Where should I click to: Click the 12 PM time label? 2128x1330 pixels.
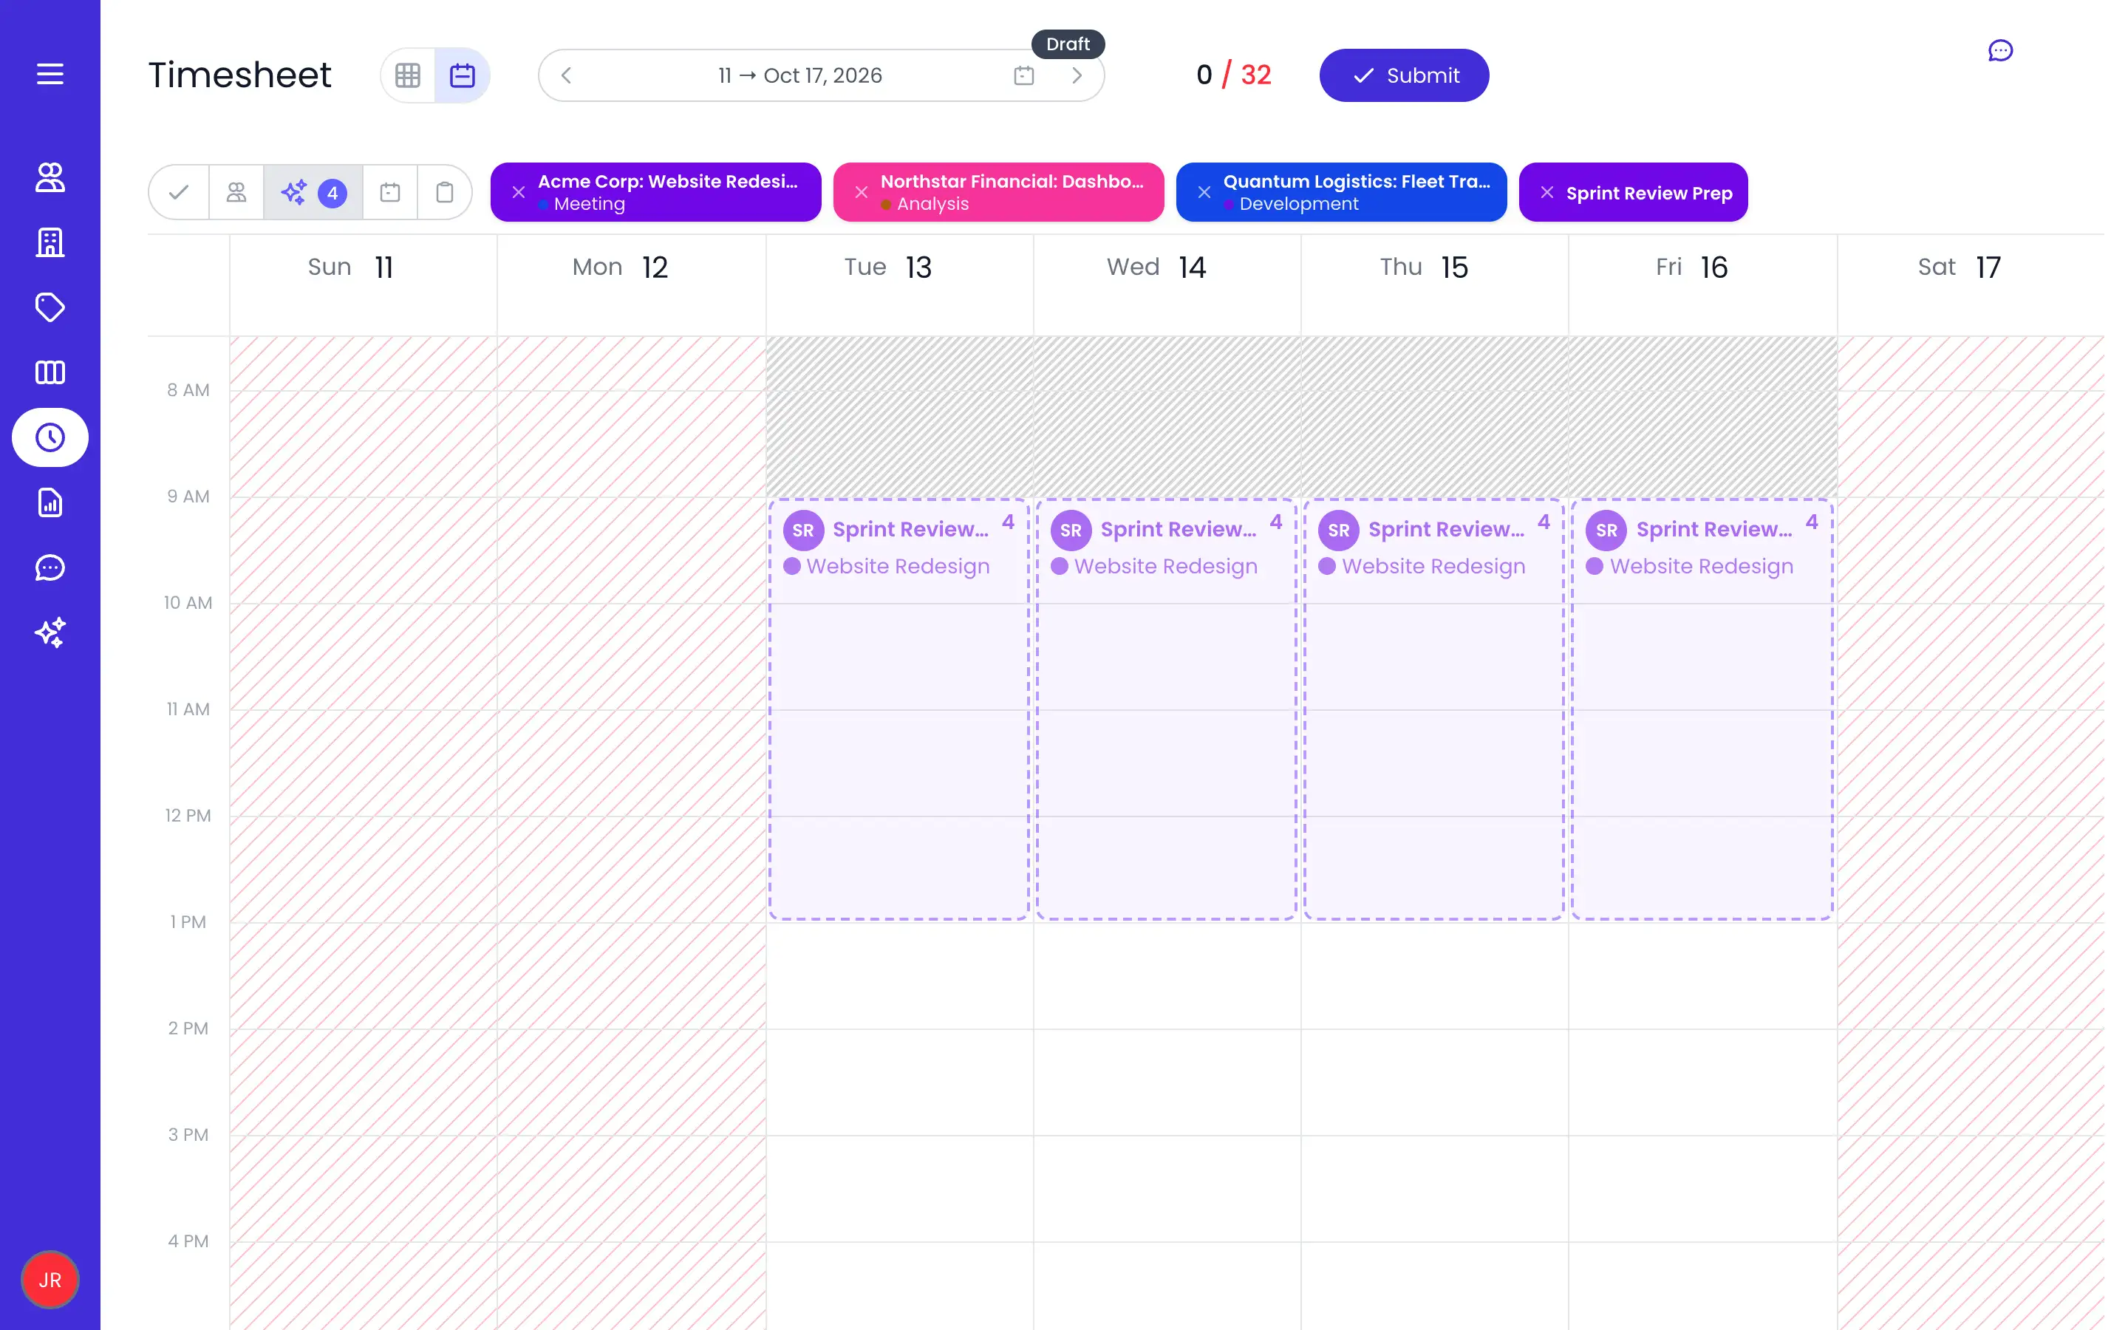tap(188, 816)
